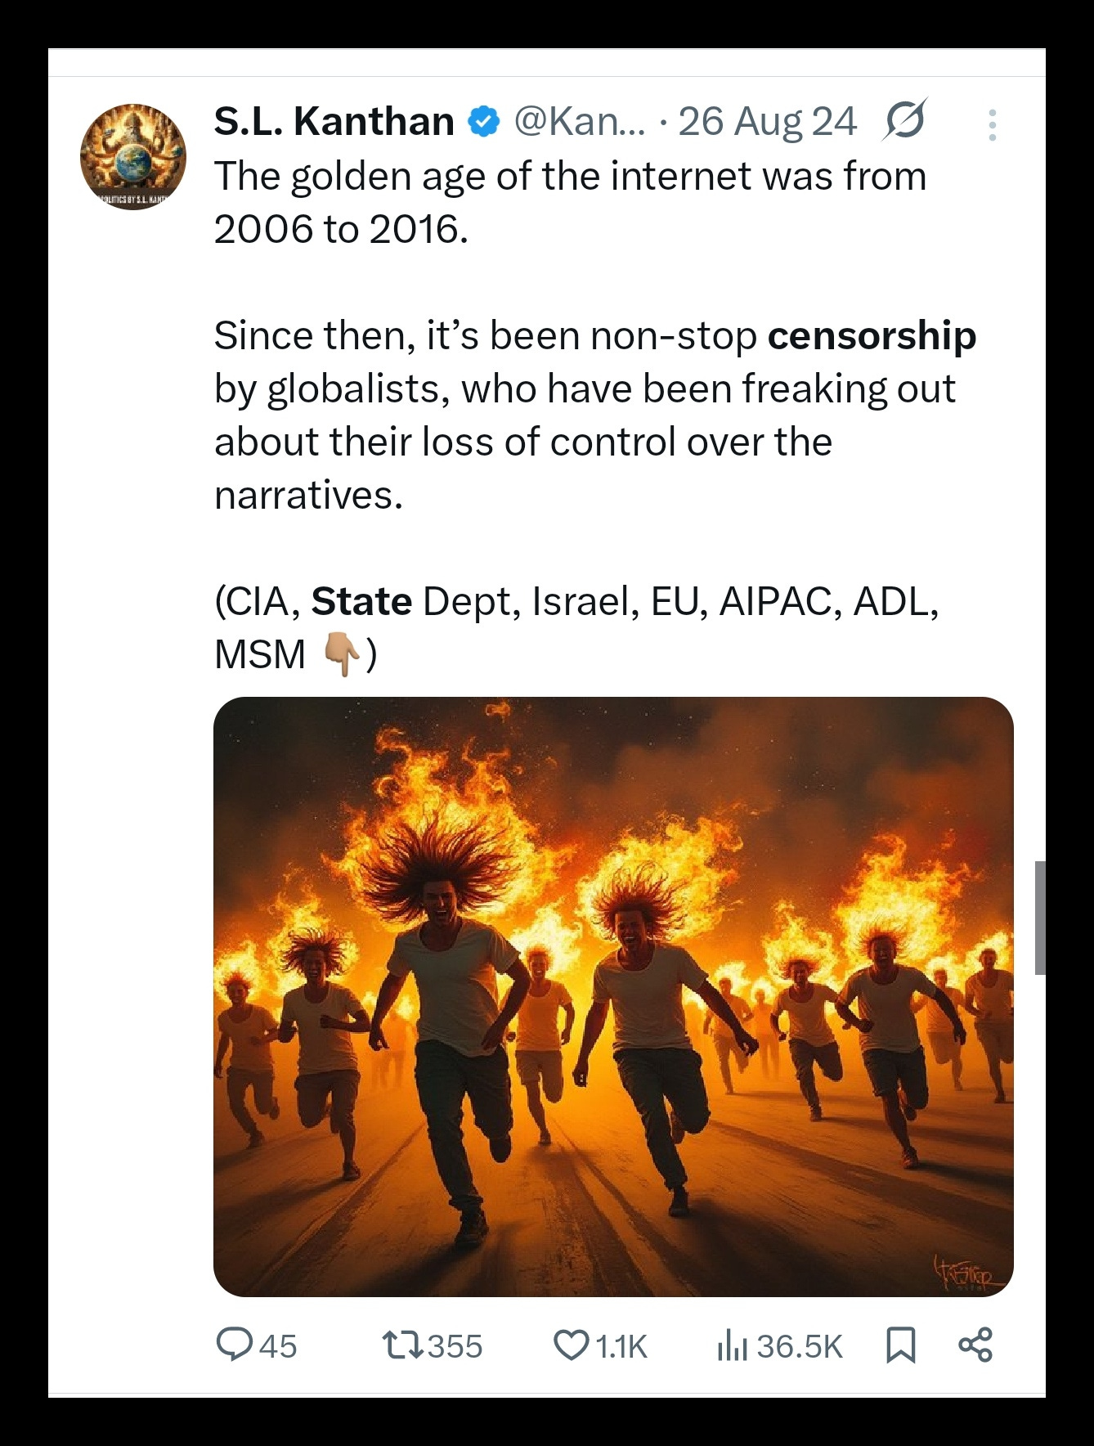Click the vertical scrollbar handle
Image resolution: width=1094 pixels, height=1446 pixels.
coord(1039,917)
